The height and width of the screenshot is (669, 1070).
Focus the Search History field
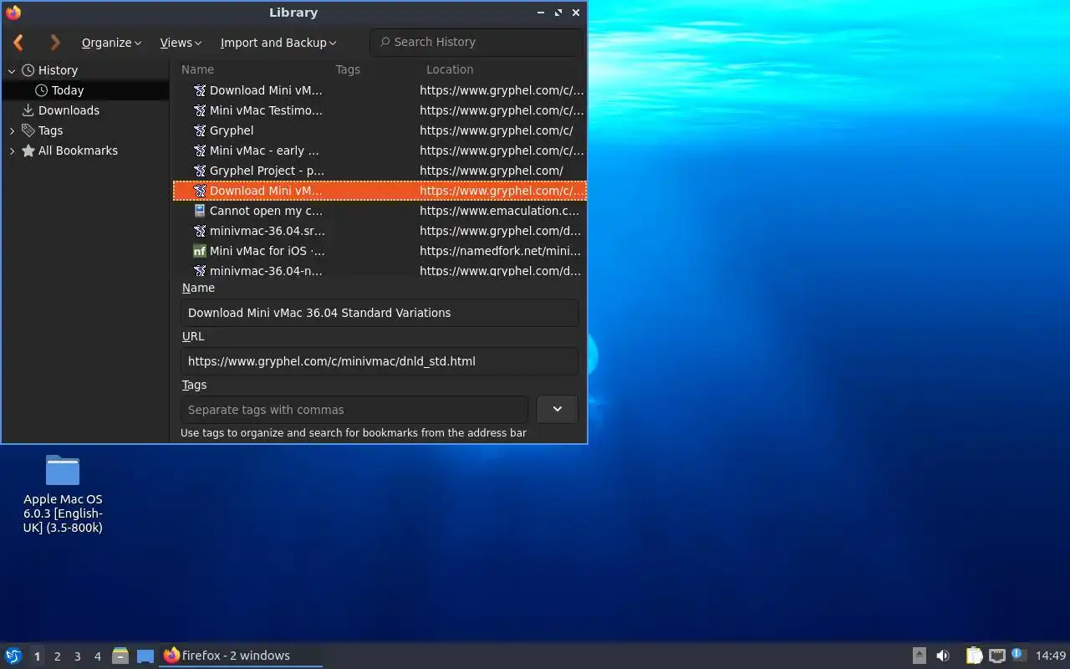(x=476, y=42)
